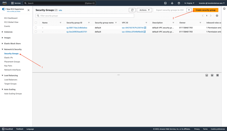
Task: Grab the details pane resize handle
Action: pyautogui.click(x=119, y=75)
